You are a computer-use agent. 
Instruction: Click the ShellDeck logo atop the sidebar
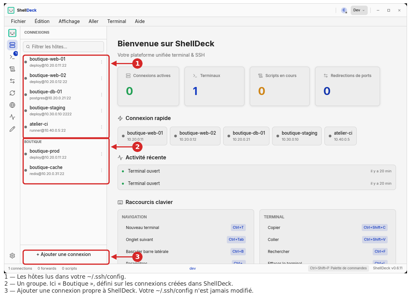pos(12,33)
